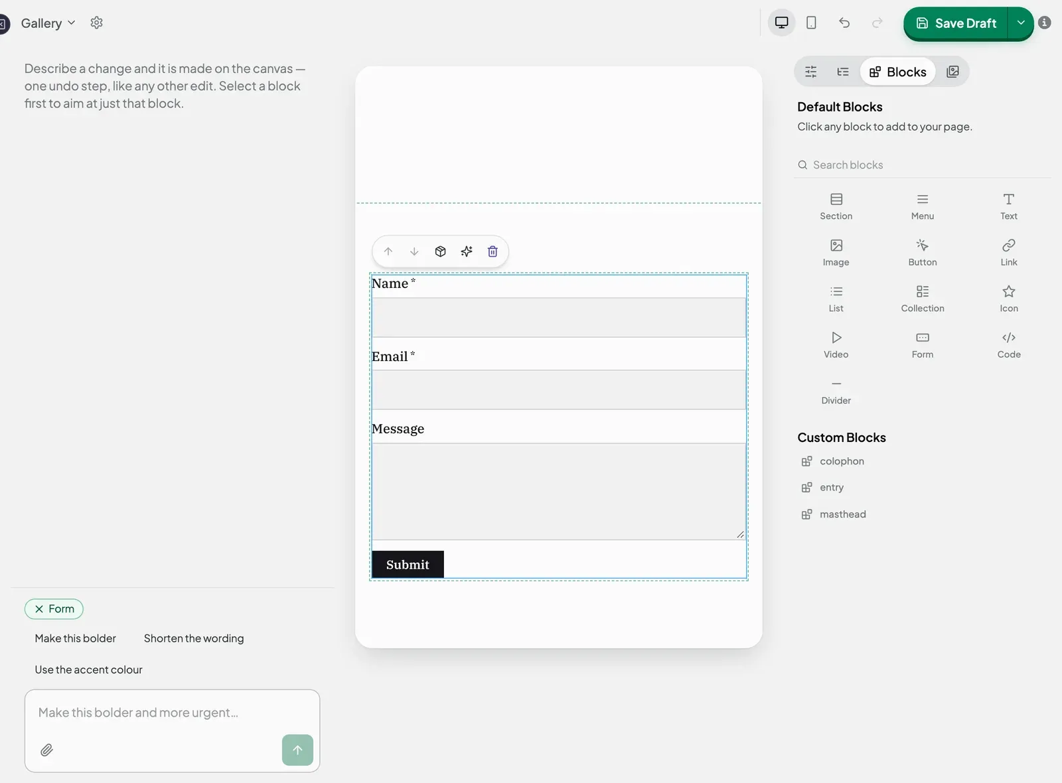1062x783 pixels.
Task: Move the selected form block up
Action: tap(388, 251)
